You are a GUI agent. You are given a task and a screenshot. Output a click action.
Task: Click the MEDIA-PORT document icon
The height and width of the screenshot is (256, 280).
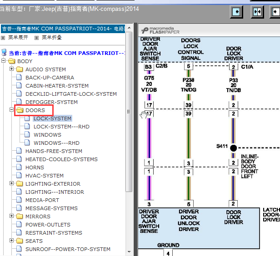click(19, 200)
